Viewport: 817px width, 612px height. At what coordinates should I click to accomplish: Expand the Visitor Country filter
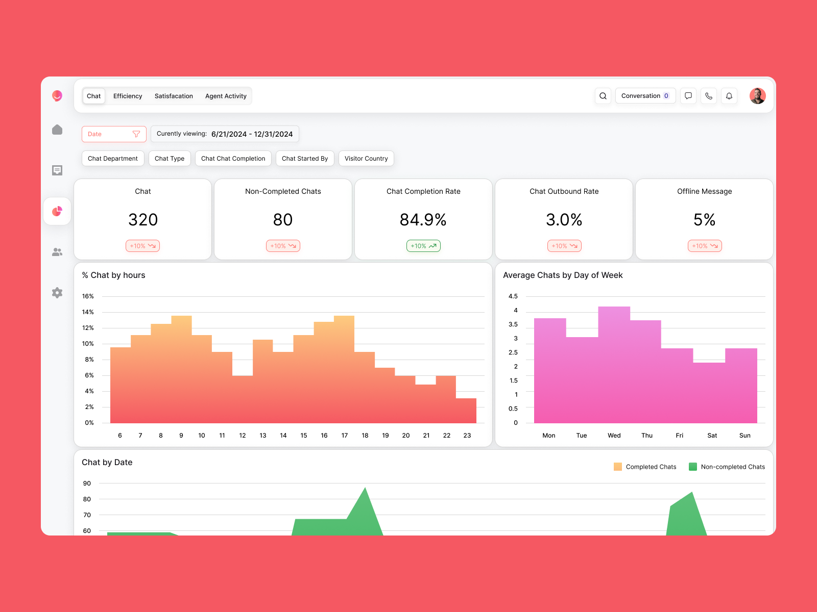click(x=366, y=159)
